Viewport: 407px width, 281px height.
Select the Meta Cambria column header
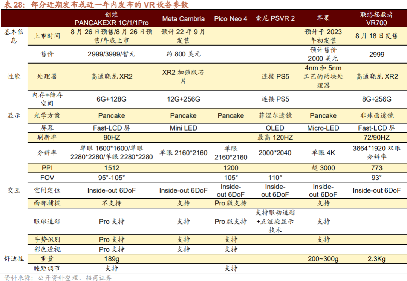tap(183, 19)
